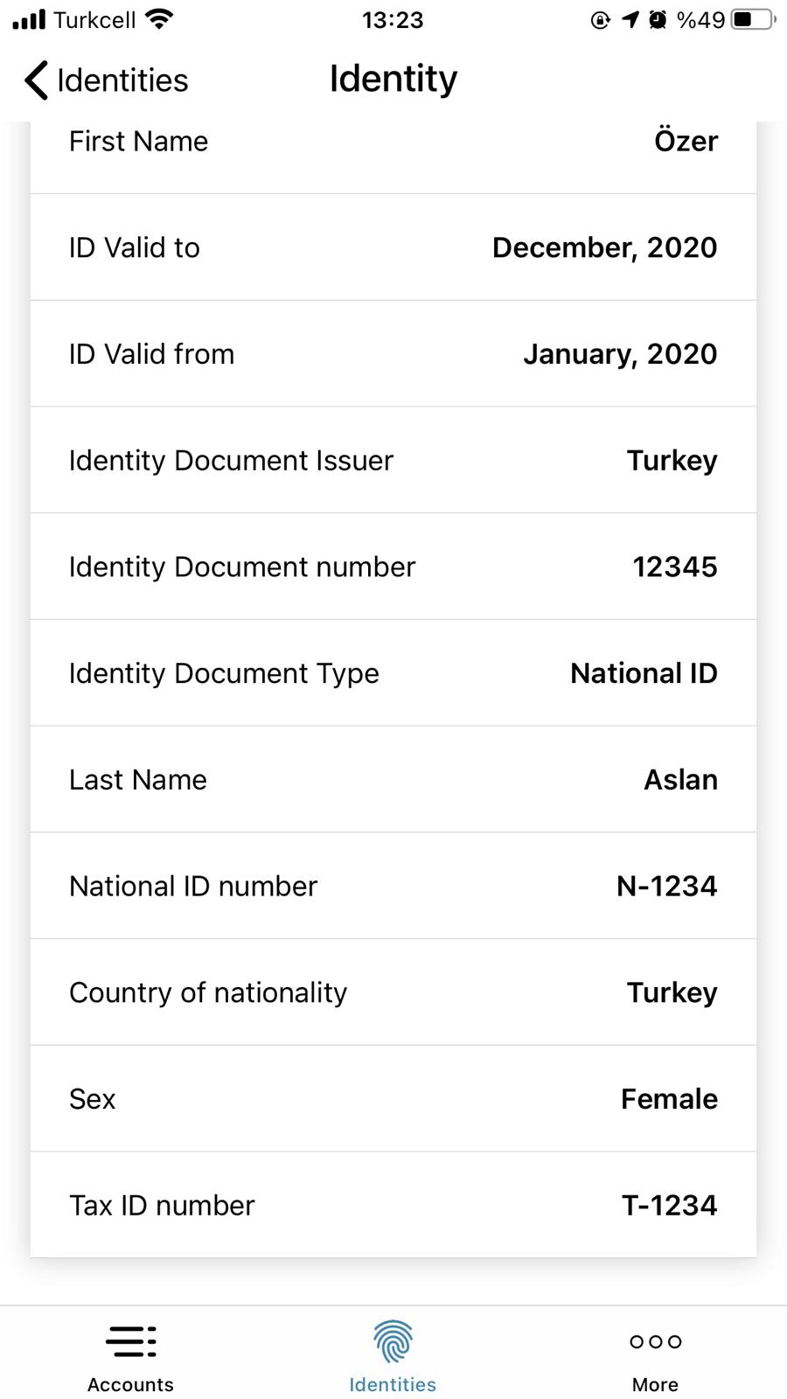Select the ID Valid from row
Screen dimensions: 787x1399
click(x=393, y=354)
